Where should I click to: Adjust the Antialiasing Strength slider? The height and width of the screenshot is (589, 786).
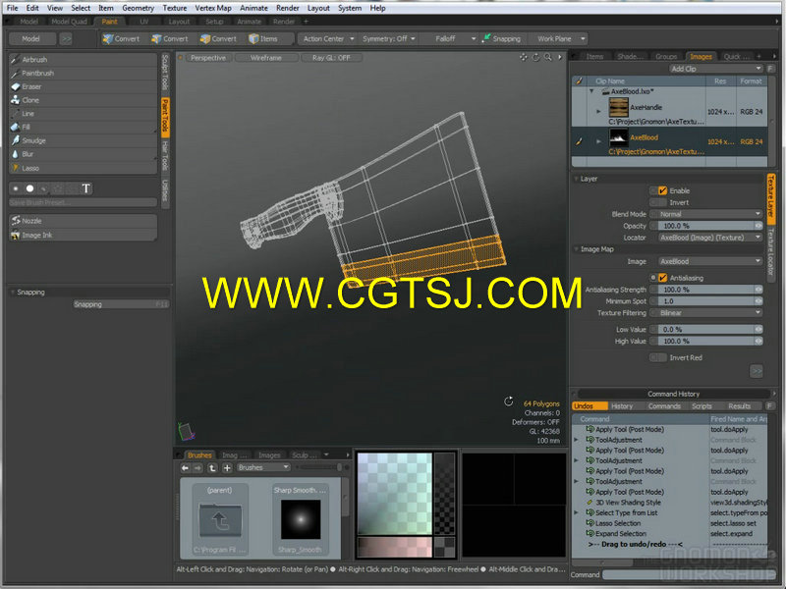(x=708, y=290)
